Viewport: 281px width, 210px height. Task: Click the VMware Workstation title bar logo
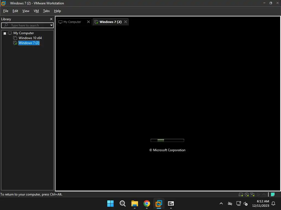click(x=3, y=3)
